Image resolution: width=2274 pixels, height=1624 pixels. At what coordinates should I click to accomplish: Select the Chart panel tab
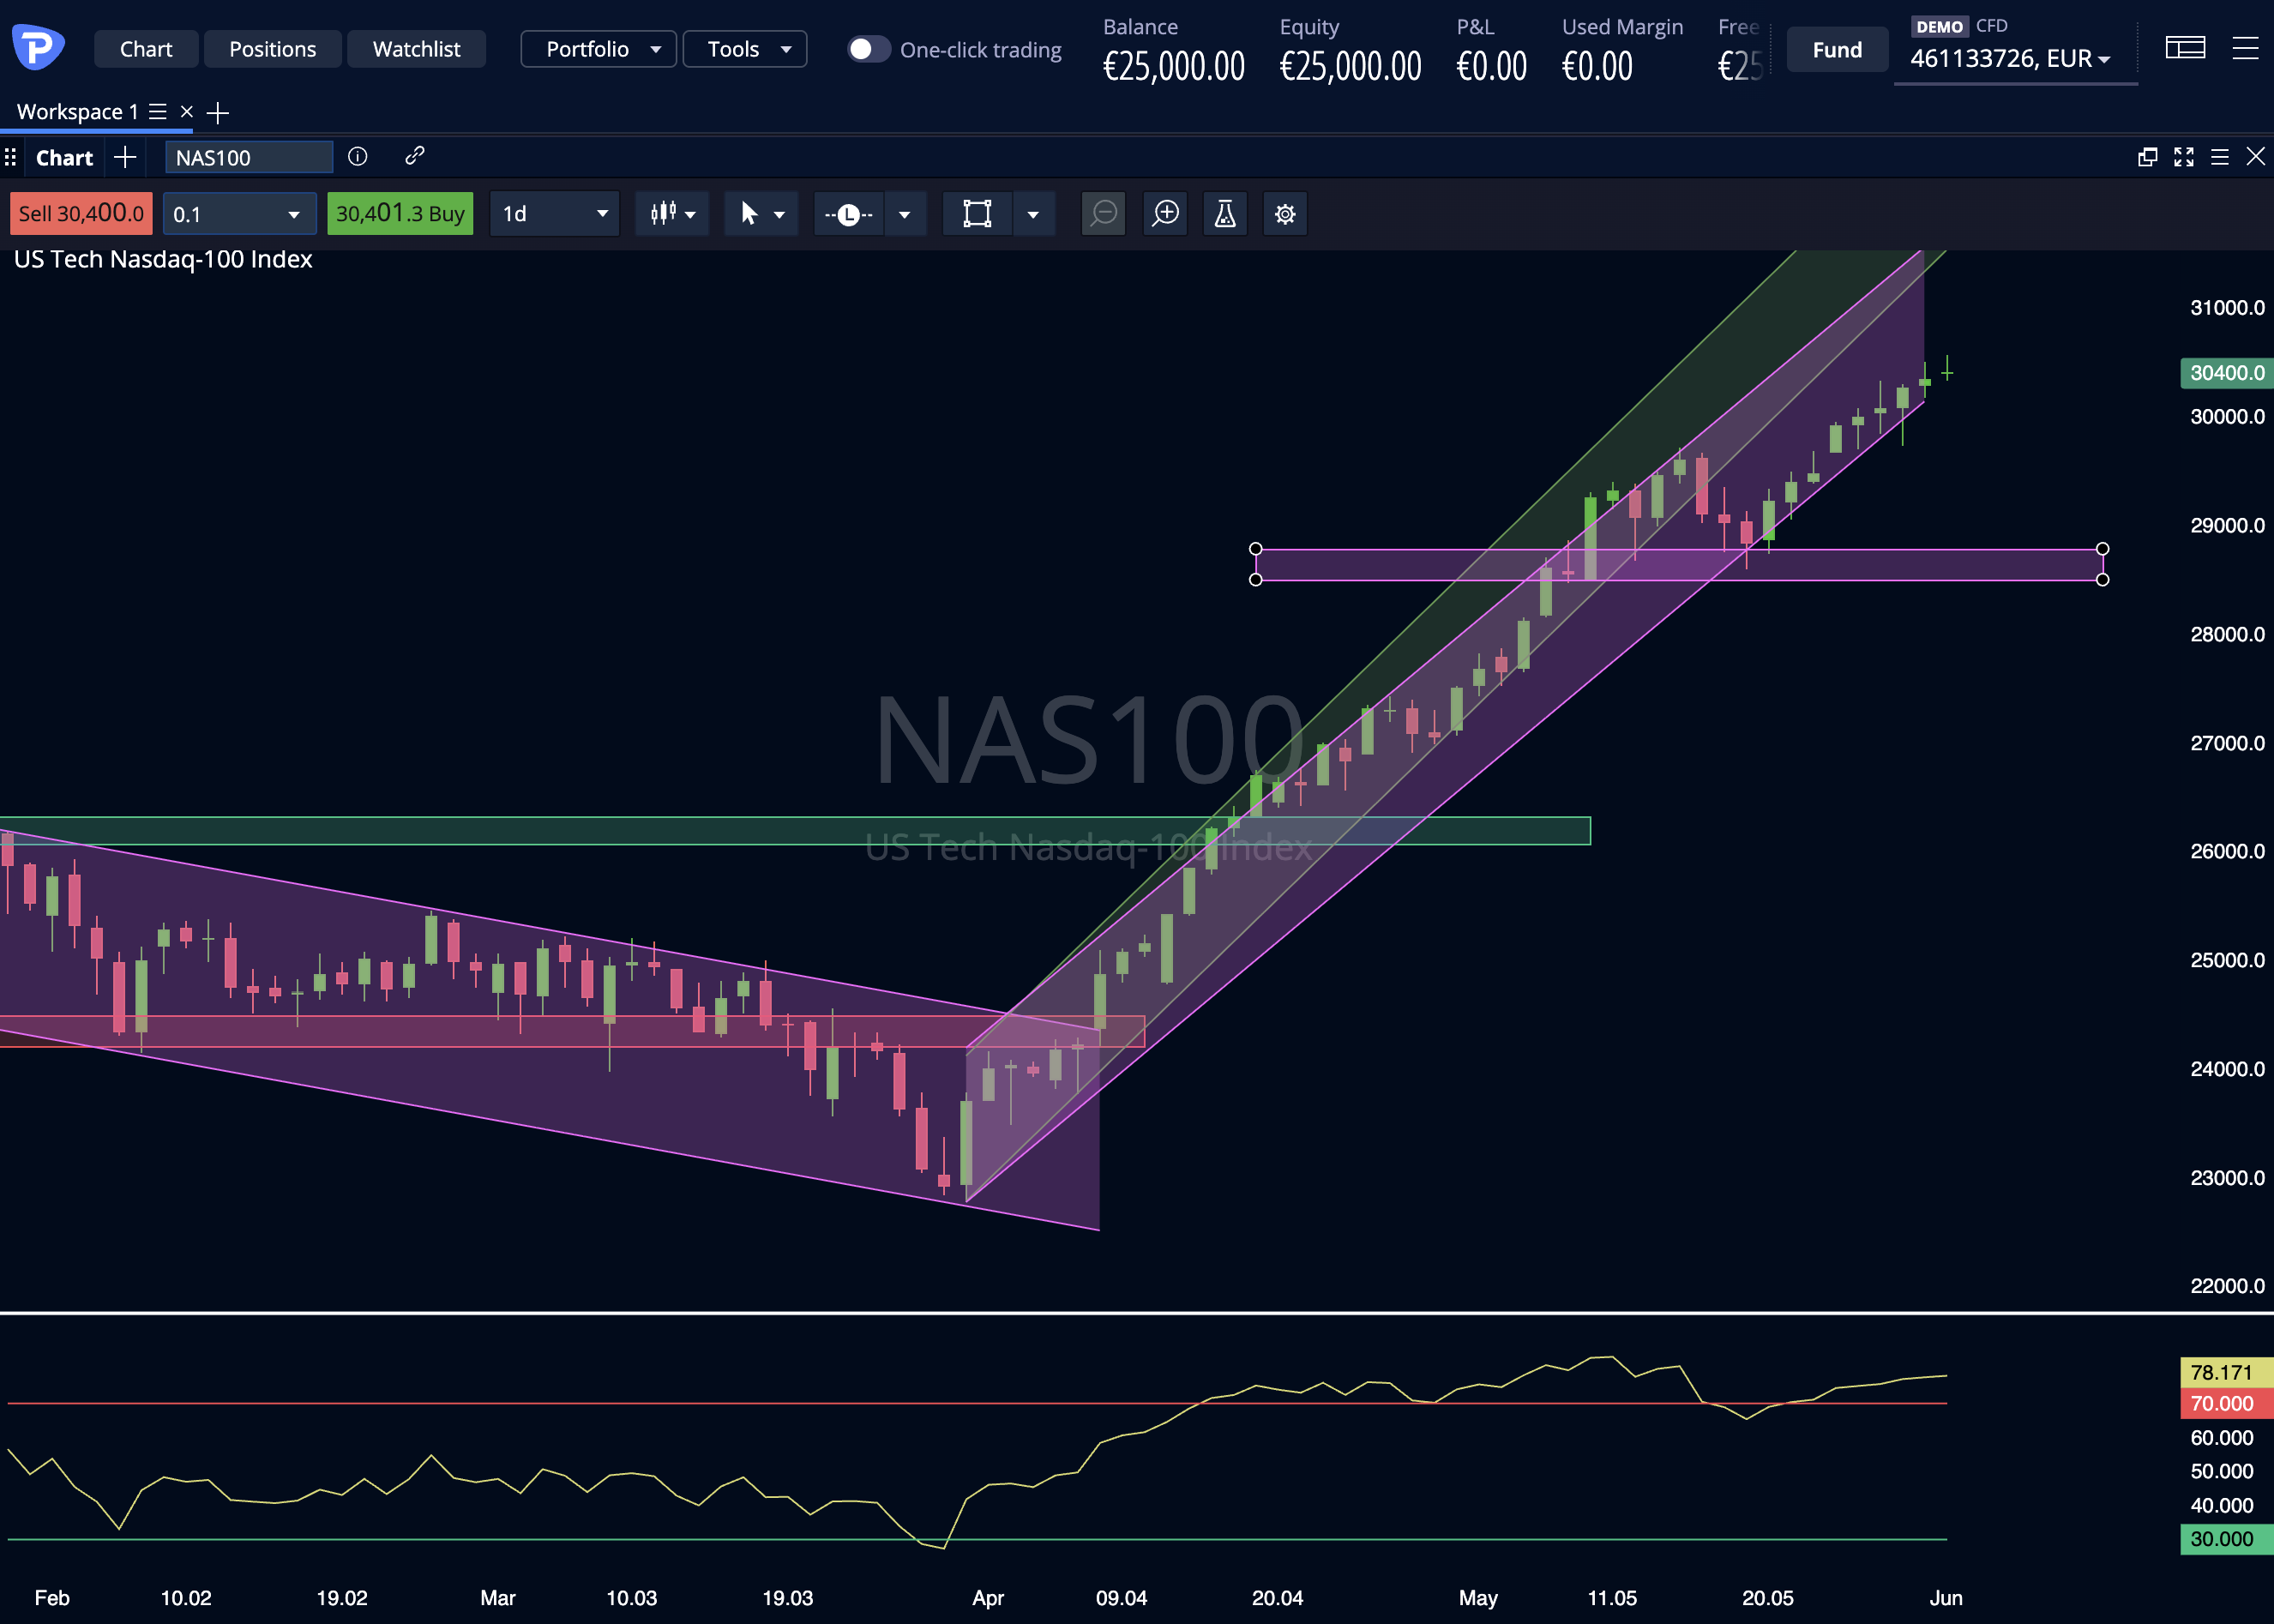[x=64, y=158]
